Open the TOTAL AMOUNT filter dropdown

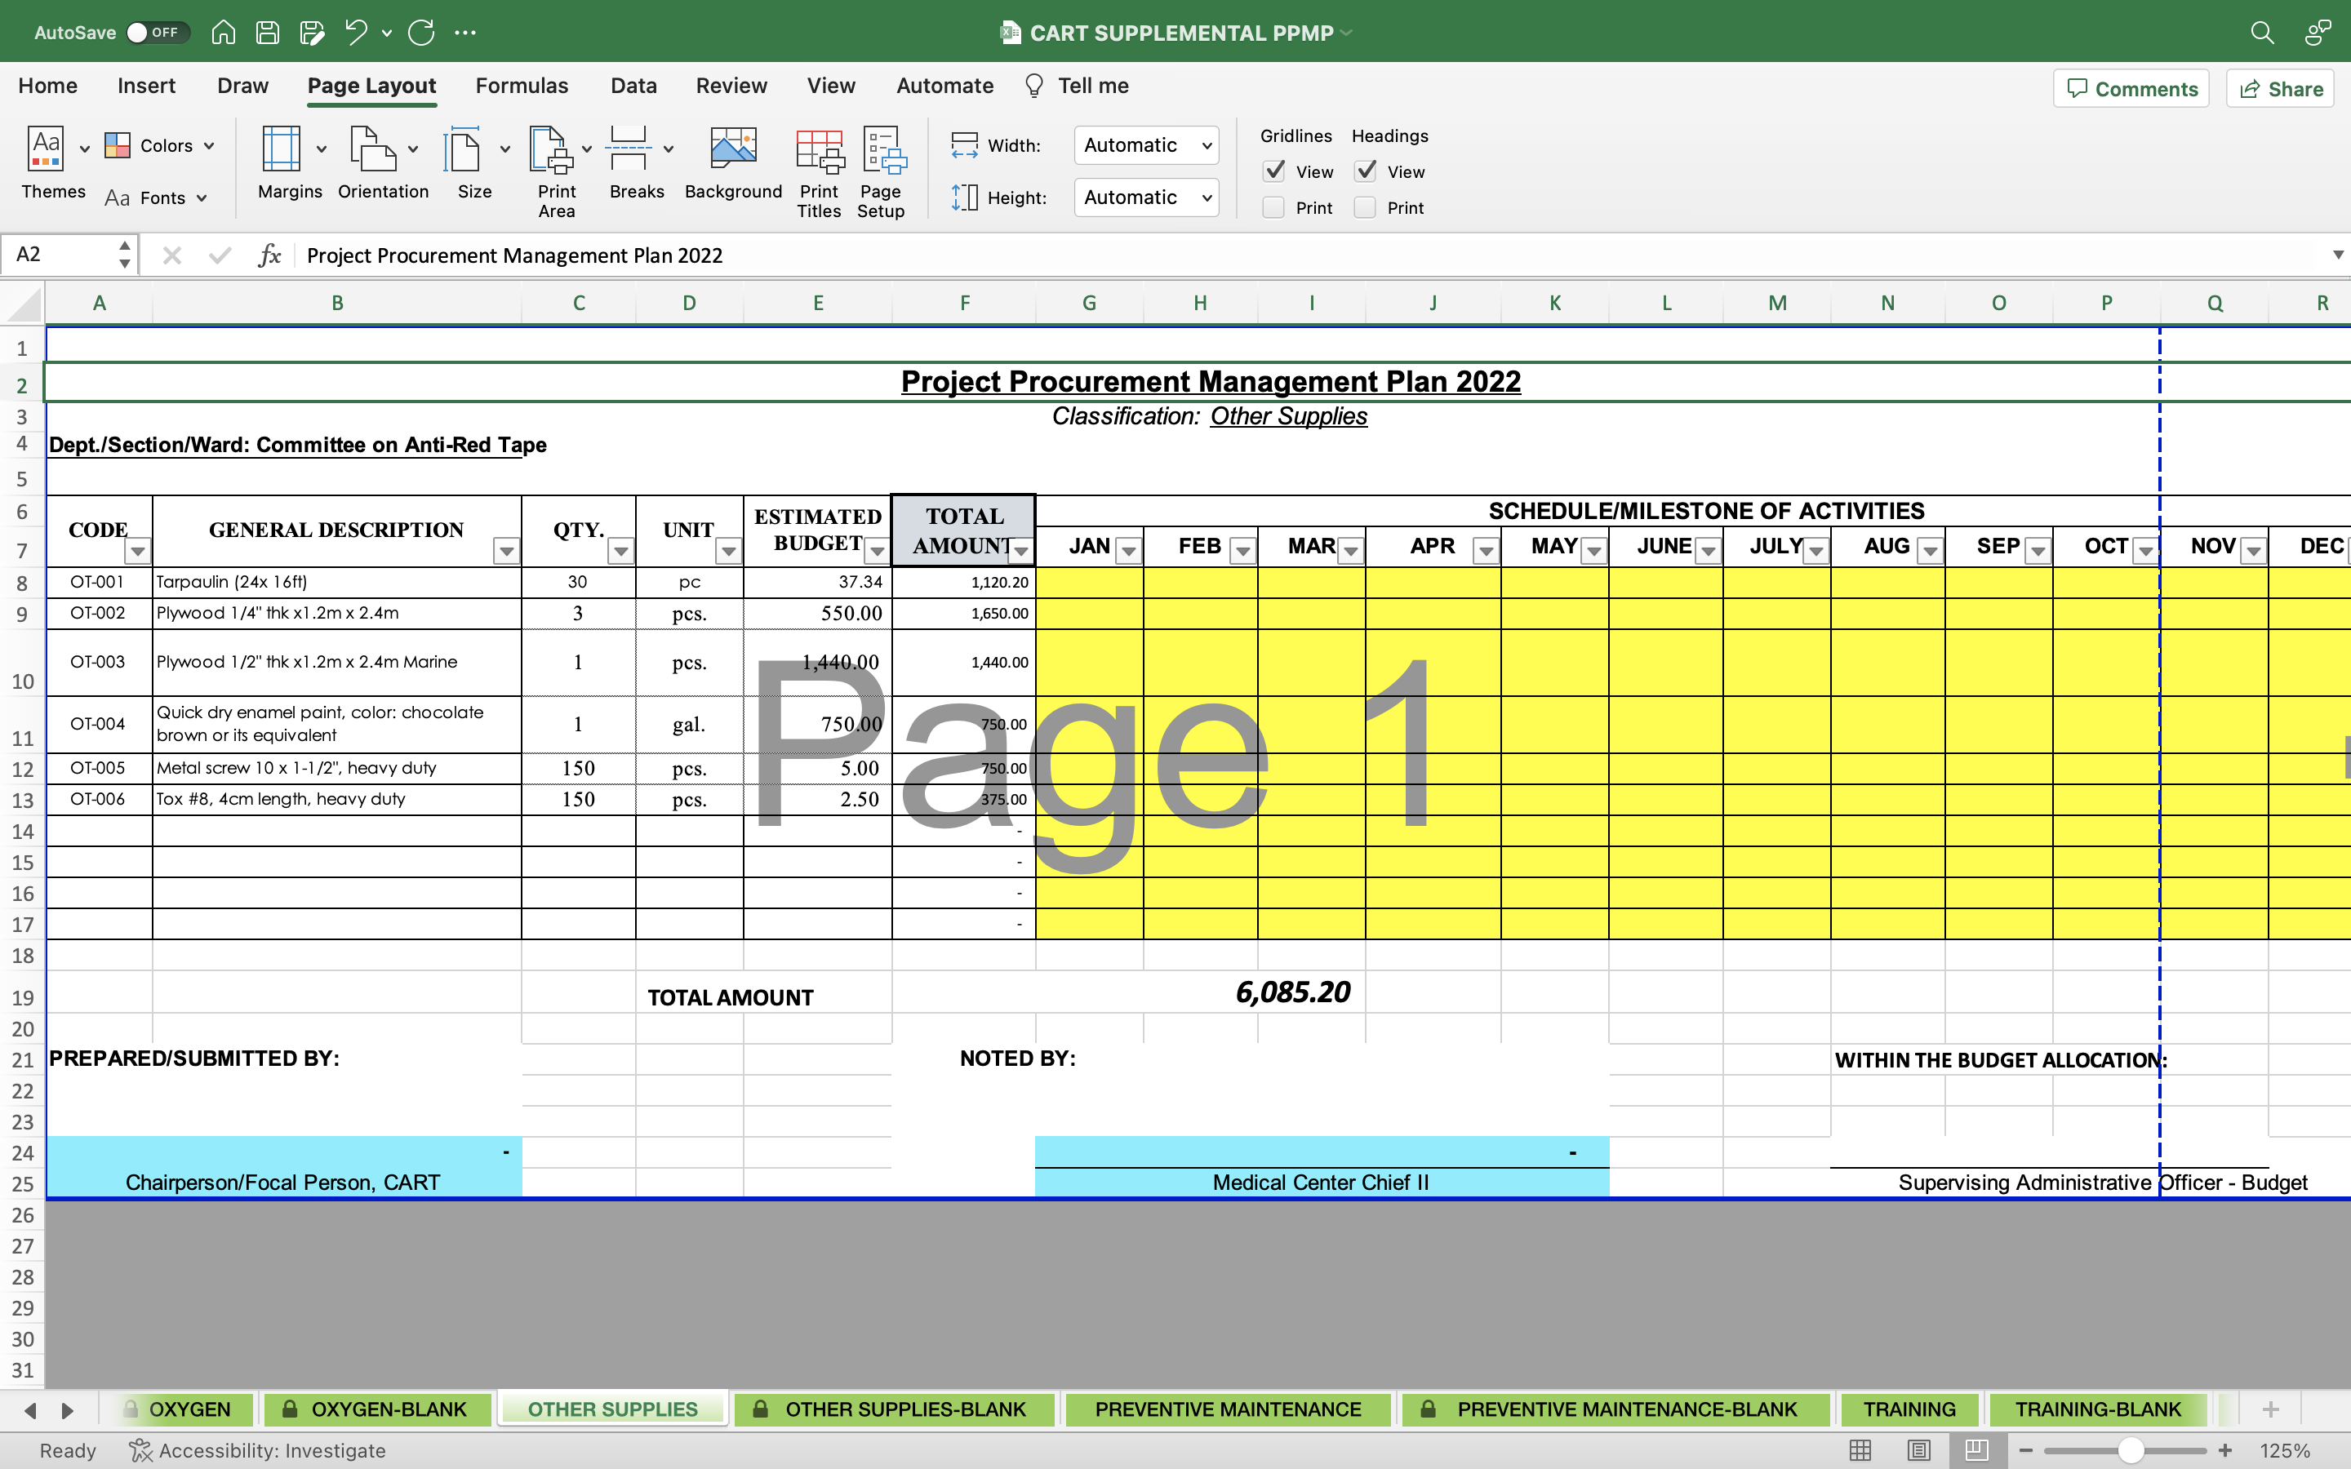pyautogui.click(x=1020, y=552)
